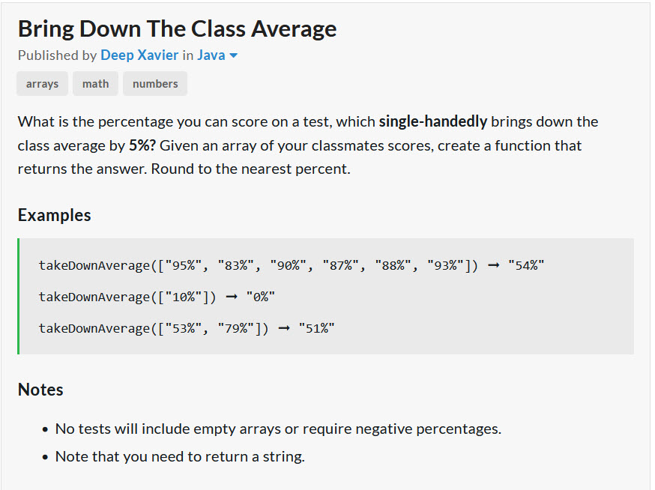655x490 pixels.
Task: Click the note about empty arrays
Action: pyautogui.click(x=278, y=429)
